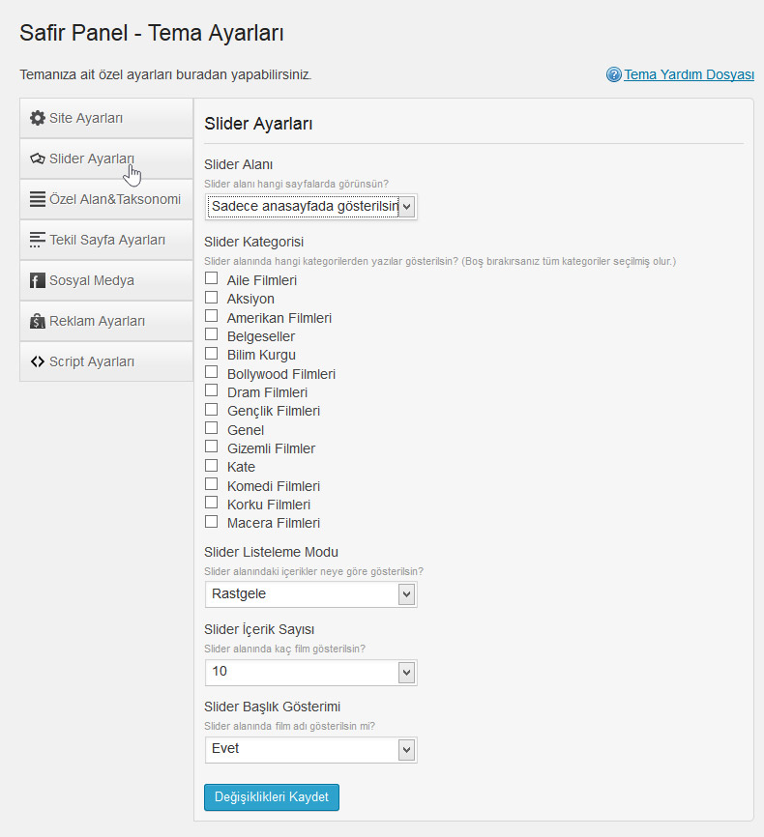Viewport: 764px width, 837px height.
Task: Select the Macera Filmleri checkbox
Action: click(212, 521)
